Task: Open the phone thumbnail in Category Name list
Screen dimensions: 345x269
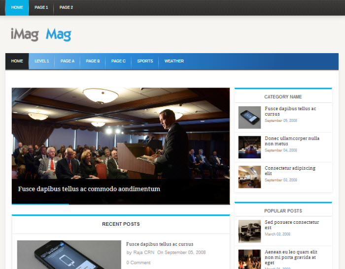Action: click(249, 118)
